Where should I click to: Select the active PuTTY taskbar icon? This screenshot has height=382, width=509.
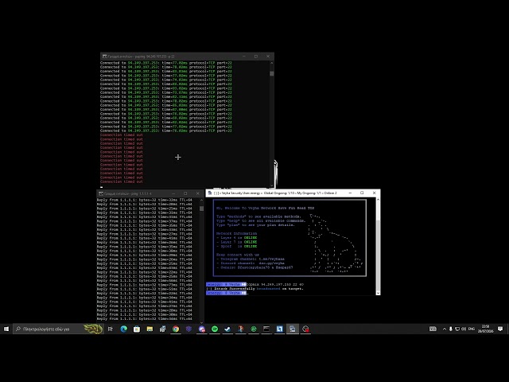[x=293, y=329]
